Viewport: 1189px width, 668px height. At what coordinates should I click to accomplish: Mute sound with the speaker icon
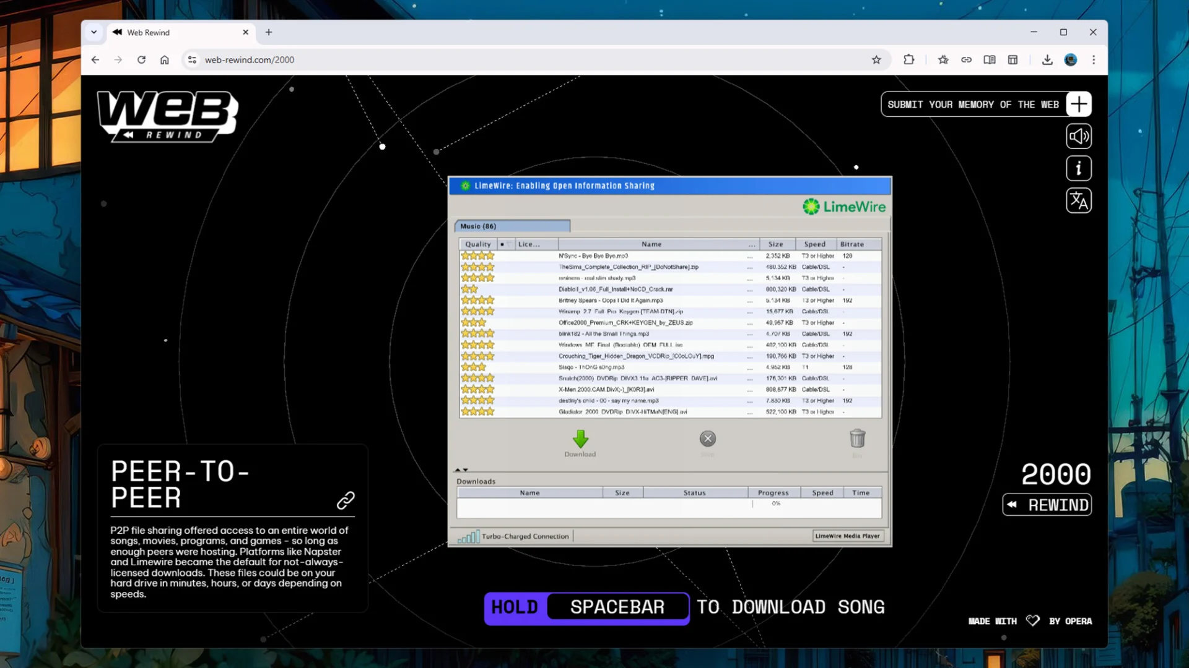1078,137
